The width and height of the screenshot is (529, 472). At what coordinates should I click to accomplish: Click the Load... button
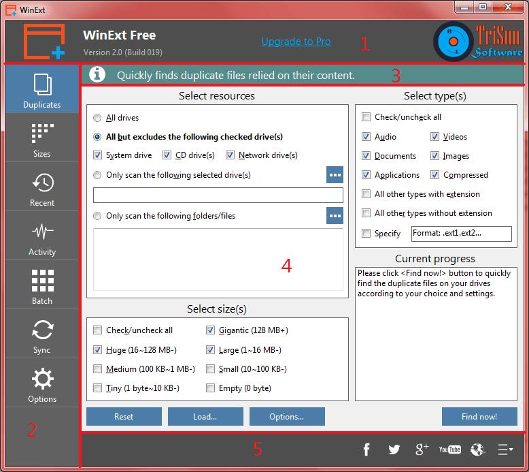pyautogui.click(x=205, y=416)
